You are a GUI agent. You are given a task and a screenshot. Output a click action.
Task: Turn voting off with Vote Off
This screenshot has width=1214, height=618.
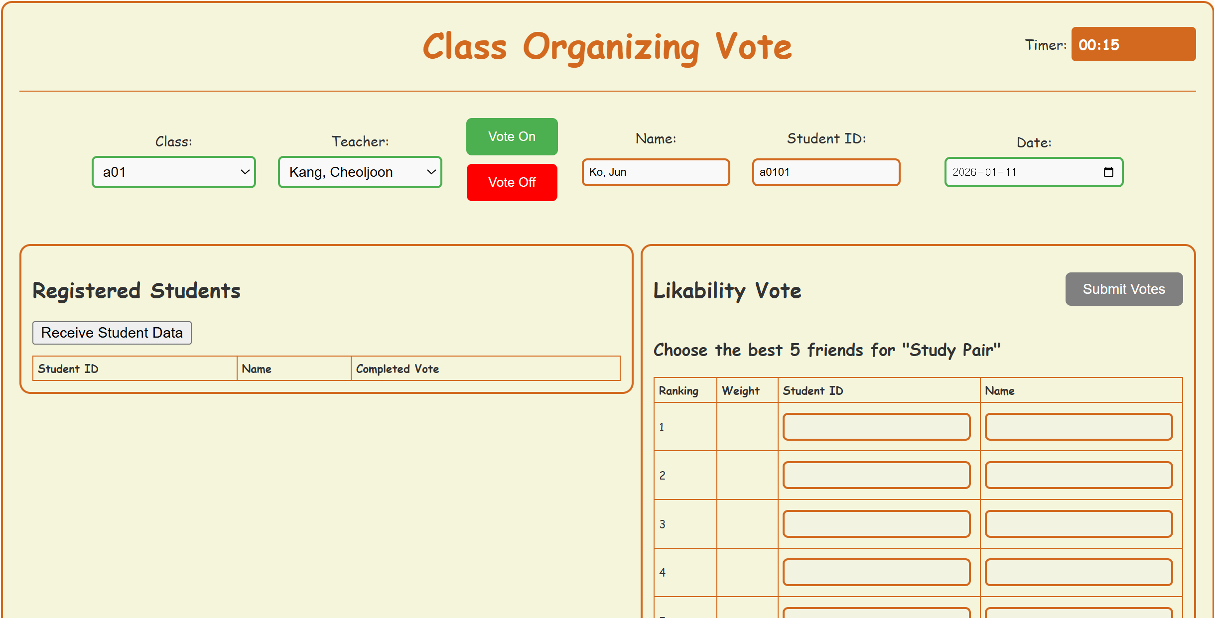512,182
